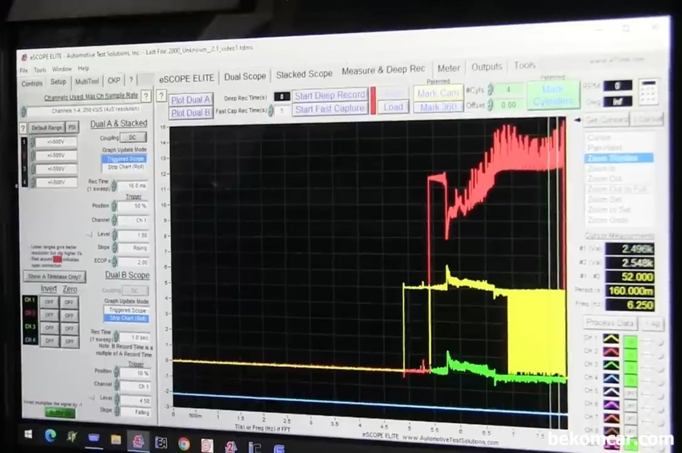This screenshot has width=682, height=453.
Task: Toggle CH 1 Invert OFF button
Action: [x=49, y=302]
